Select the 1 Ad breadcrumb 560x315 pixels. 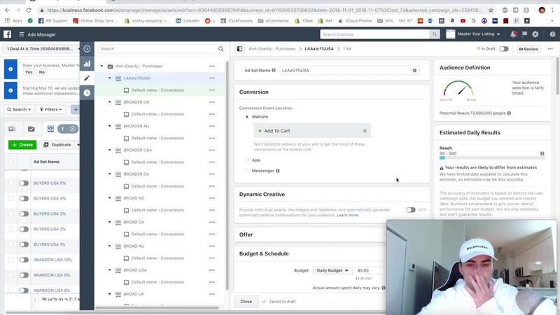tap(347, 48)
